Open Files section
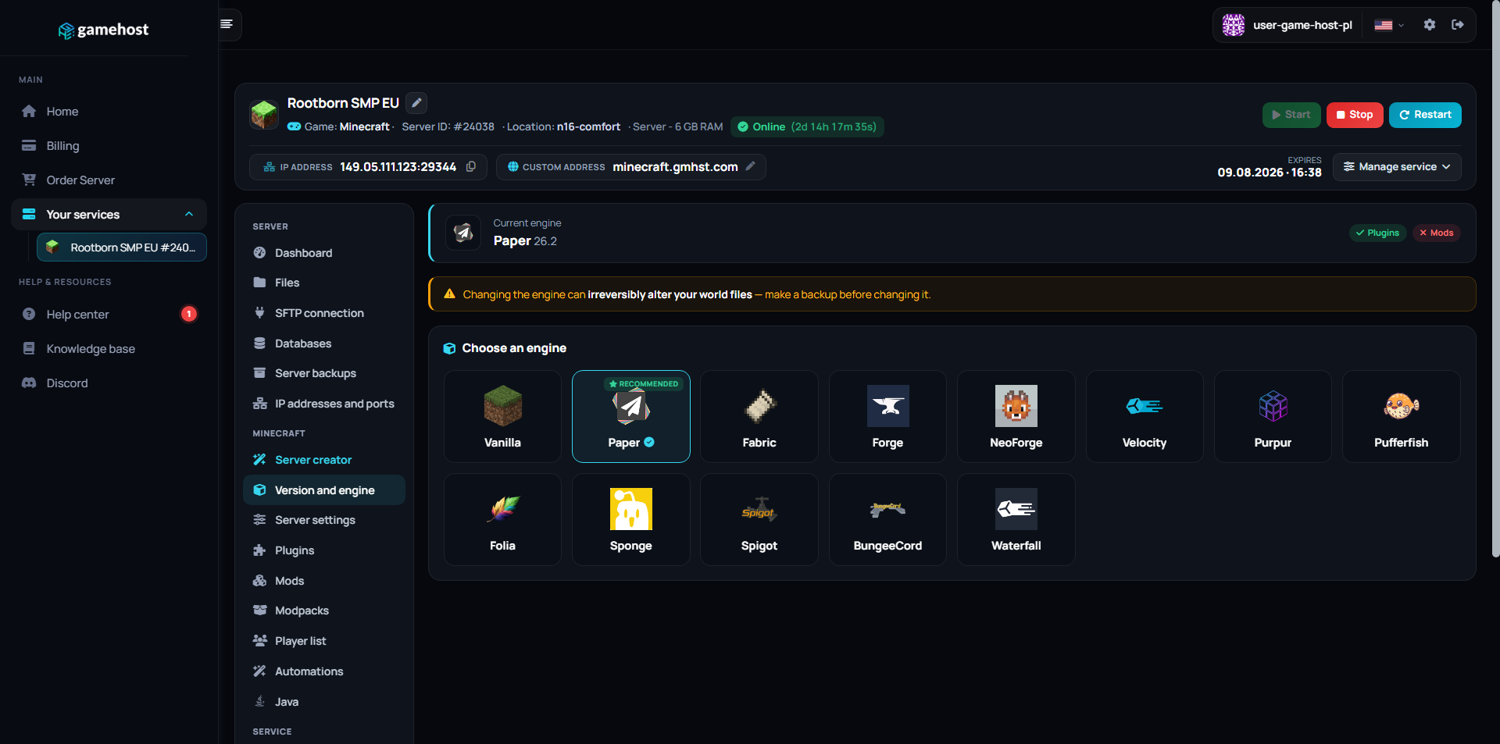1500x744 pixels. click(x=324, y=283)
